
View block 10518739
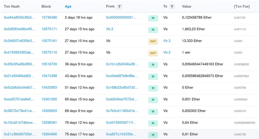49,64
